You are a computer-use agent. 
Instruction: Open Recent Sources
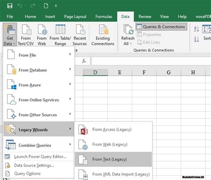click(x=80, y=35)
